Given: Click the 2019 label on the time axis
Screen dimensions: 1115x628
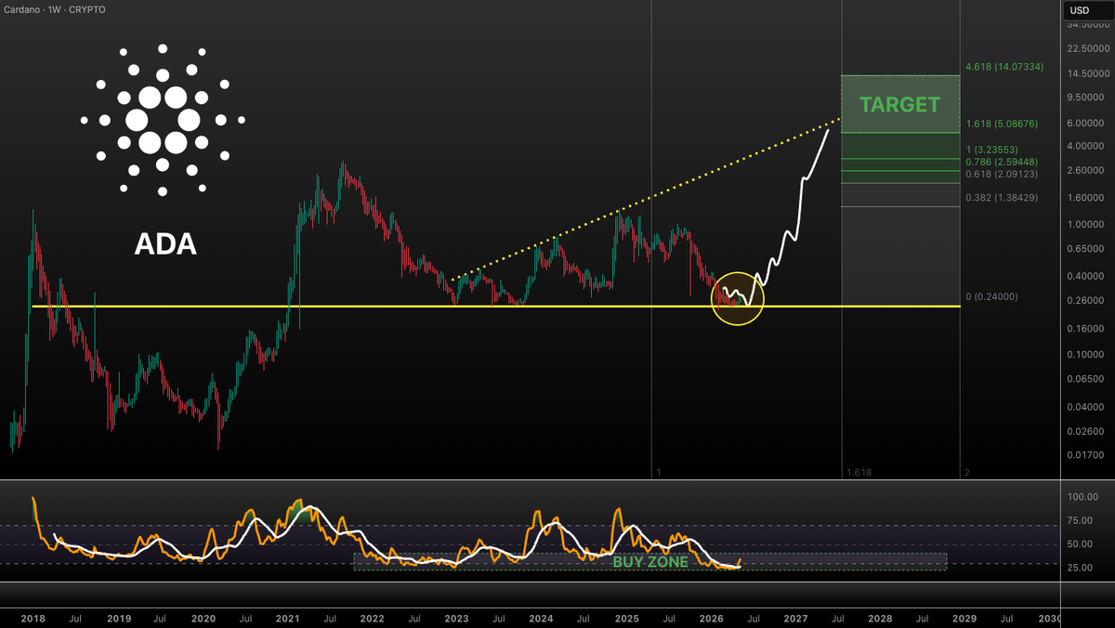Looking at the screenshot, I should click(118, 618).
